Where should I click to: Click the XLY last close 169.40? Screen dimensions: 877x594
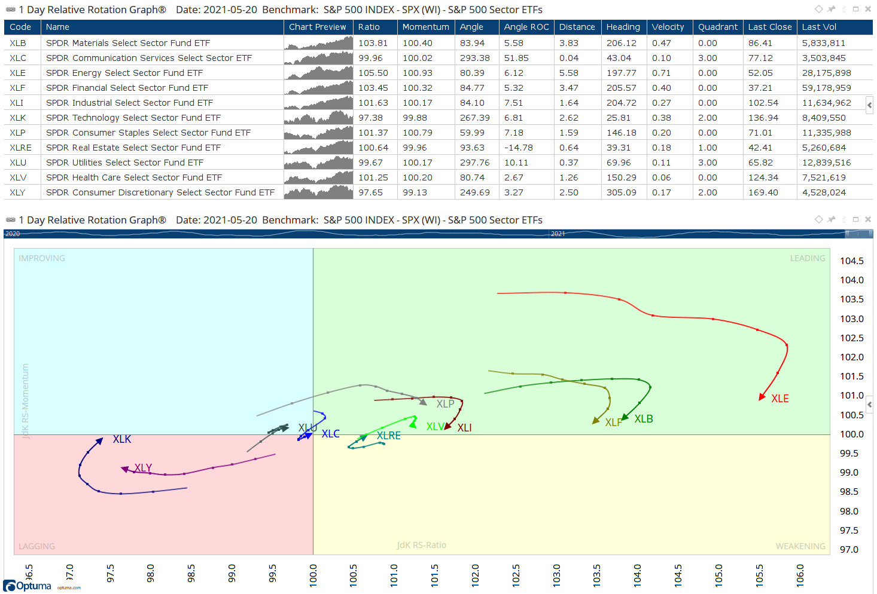(763, 192)
